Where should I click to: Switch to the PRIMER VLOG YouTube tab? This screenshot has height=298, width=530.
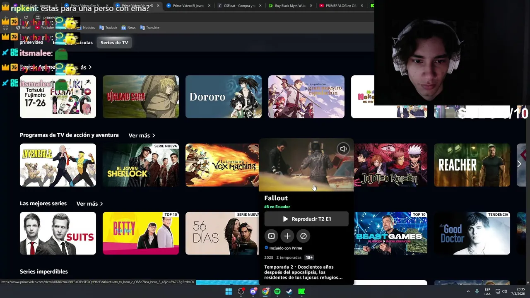341,6
